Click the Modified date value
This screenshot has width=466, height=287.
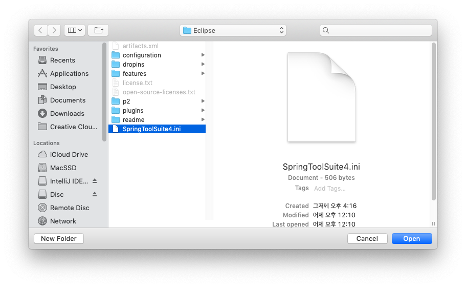click(334, 215)
